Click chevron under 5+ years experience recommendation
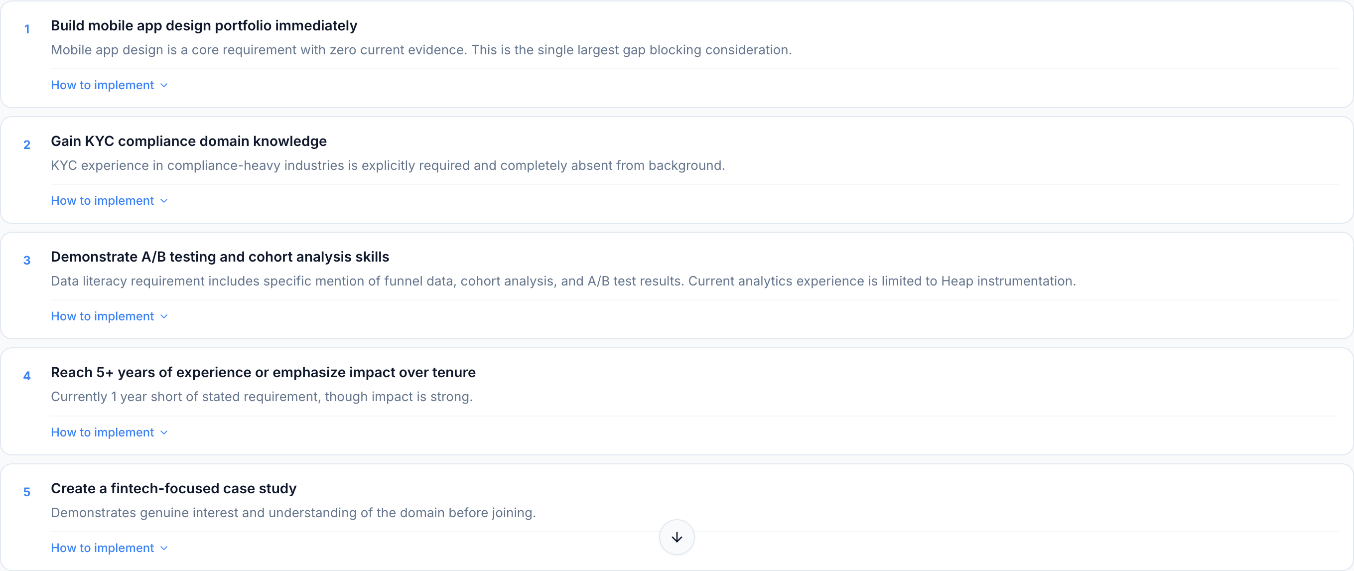This screenshot has width=1354, height=571. (x=164, y=432)
